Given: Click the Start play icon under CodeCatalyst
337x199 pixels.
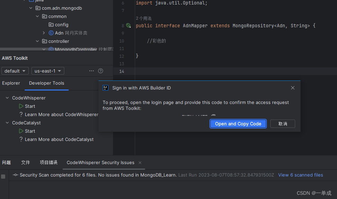Looking at the screenshot, I should click(x=21, y=131).
